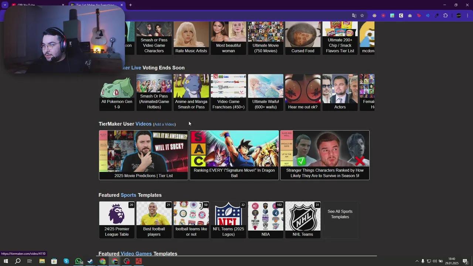This screenshot has width=473, height=266.
Task: Click the Add a Video link
Action: click(x=164, y=124)
